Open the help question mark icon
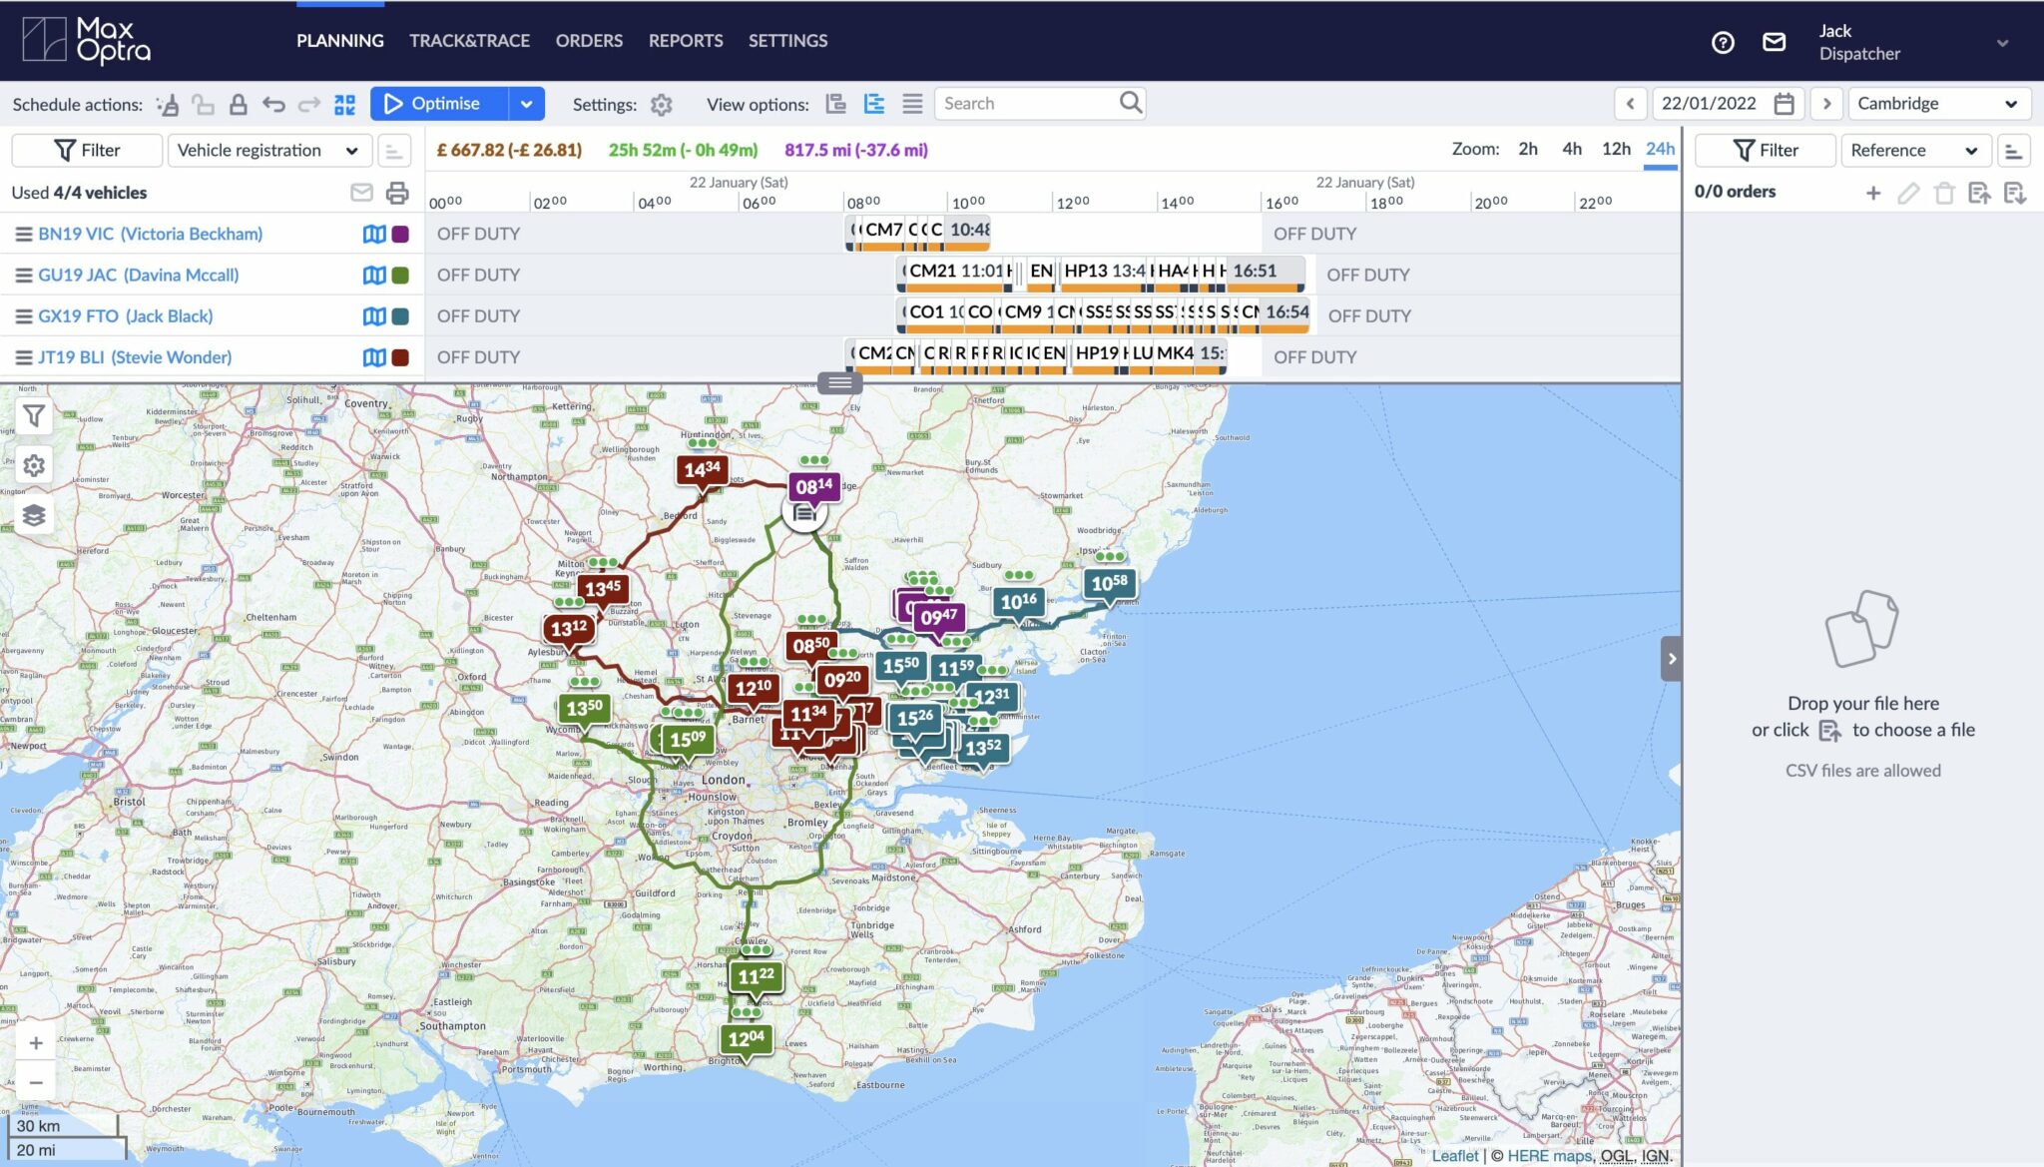The width and height of the screenshot is (2044, 1167). point(1723,42)
